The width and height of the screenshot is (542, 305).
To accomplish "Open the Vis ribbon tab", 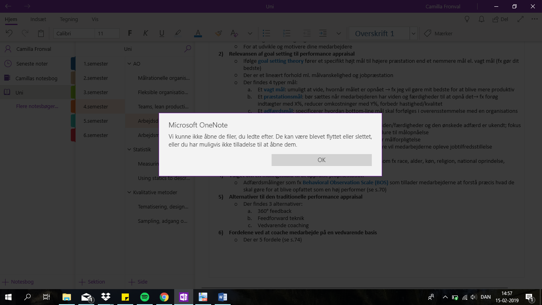I will coord(95,19).
